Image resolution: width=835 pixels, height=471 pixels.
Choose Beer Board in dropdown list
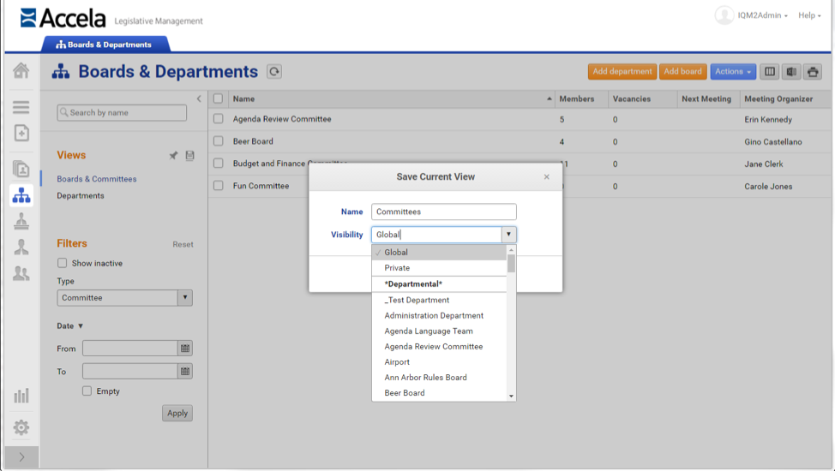click(439, 392)
